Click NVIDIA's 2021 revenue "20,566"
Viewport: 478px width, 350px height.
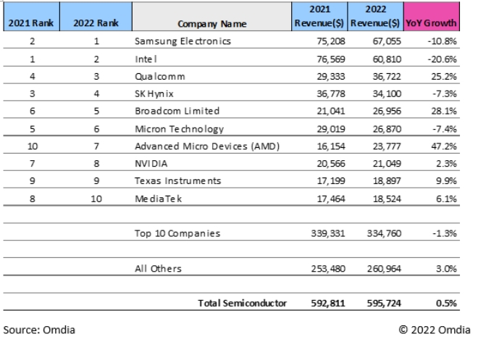(331, 164)
